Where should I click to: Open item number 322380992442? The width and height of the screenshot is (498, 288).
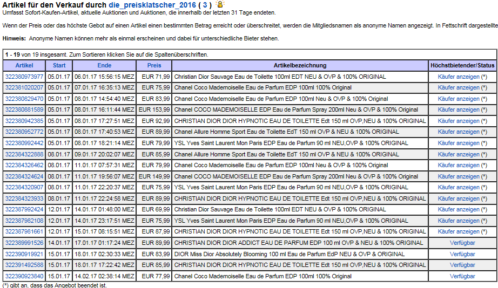[x=24, y=143]
